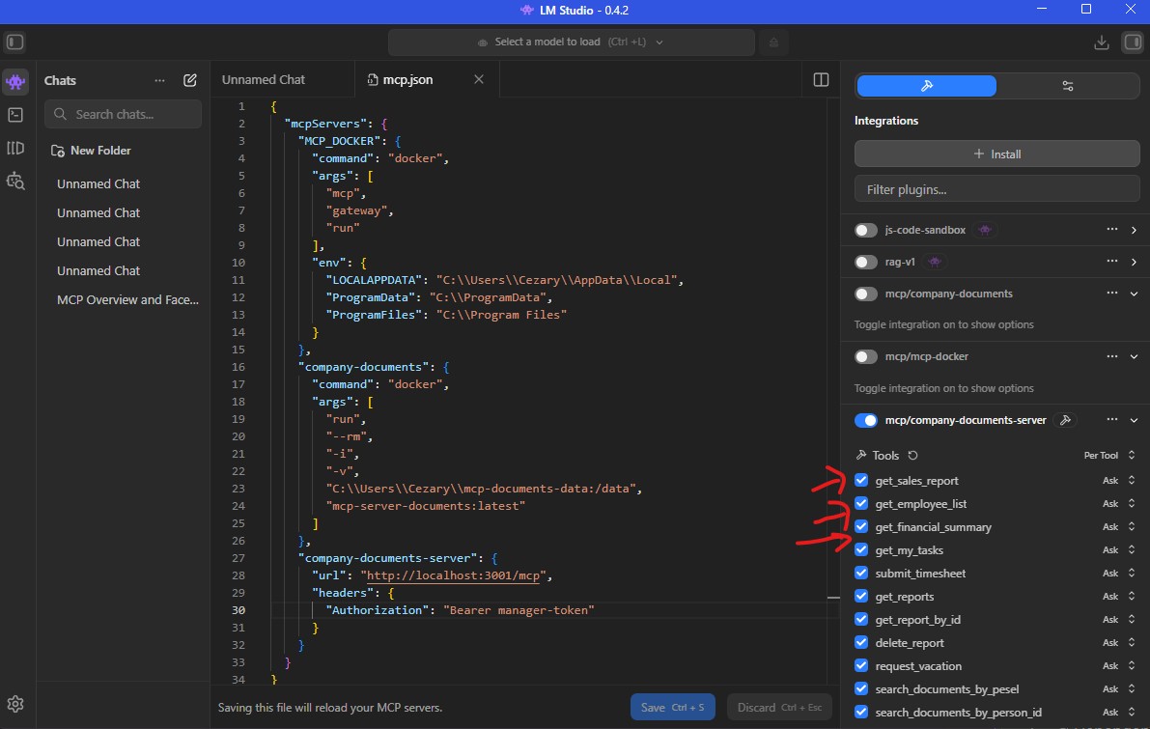Expand mcp/company-documents chevron

click(1134, 294)
